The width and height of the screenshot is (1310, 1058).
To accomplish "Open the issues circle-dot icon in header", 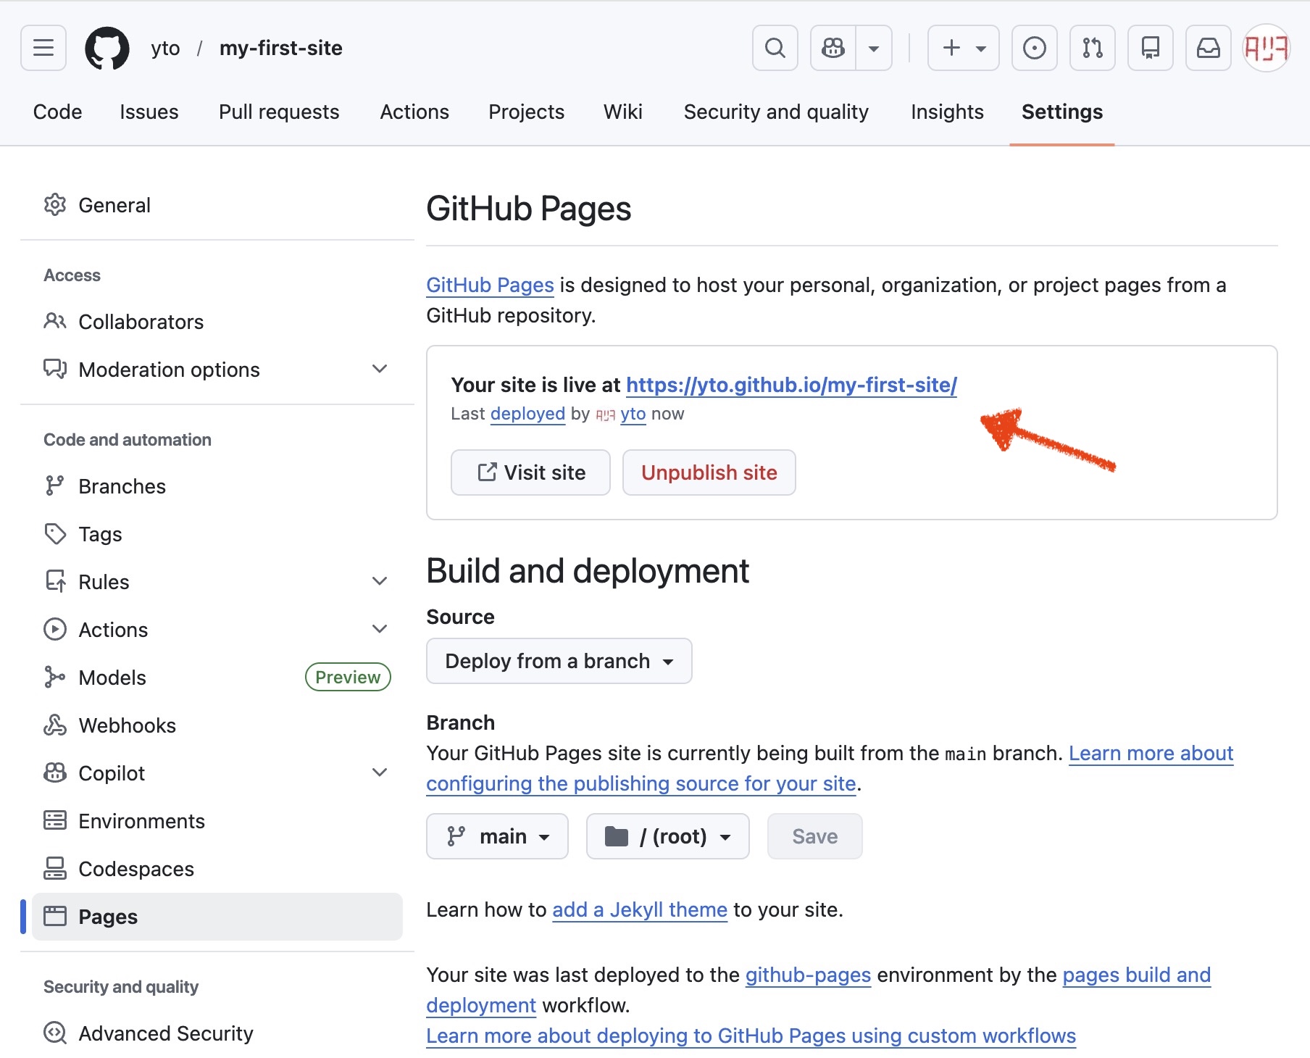I will tap(1035, 48).
